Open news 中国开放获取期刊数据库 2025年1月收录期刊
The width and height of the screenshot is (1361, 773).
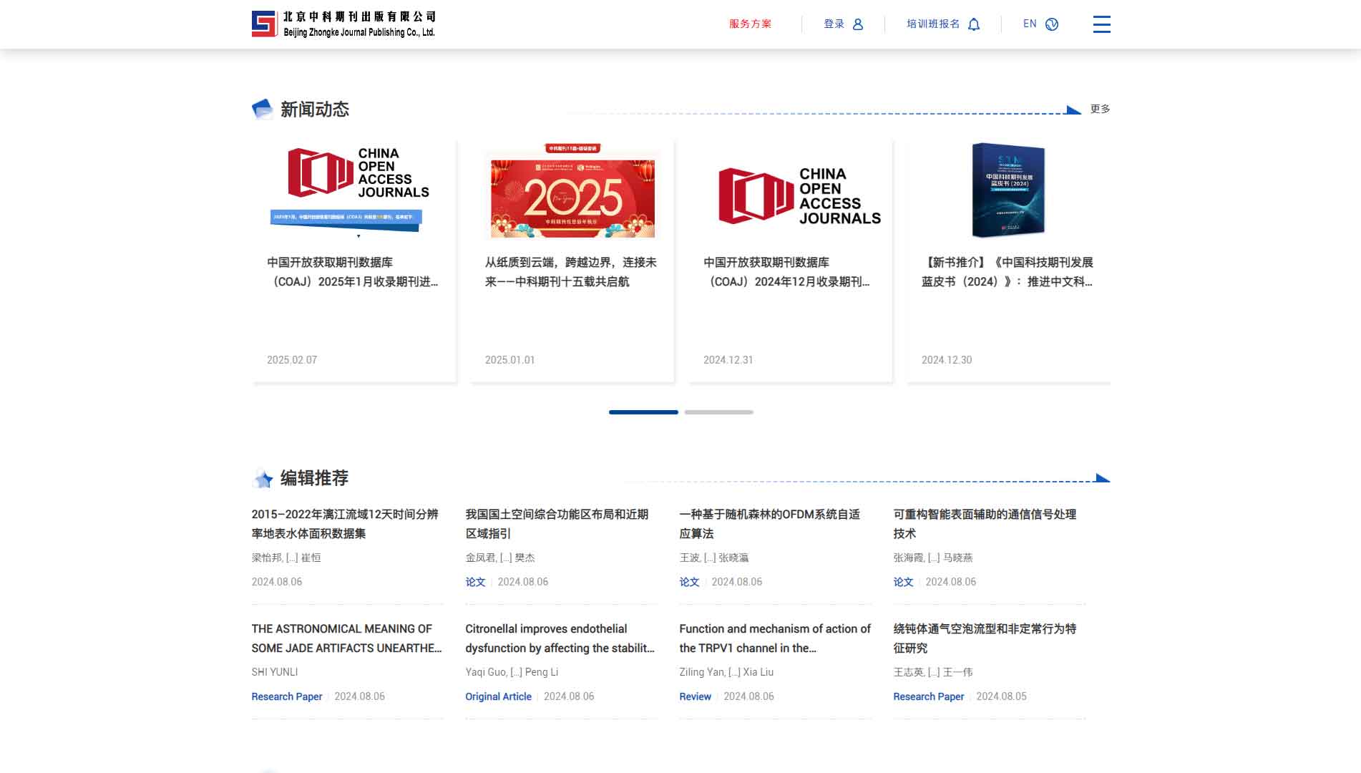coord(353,272)
